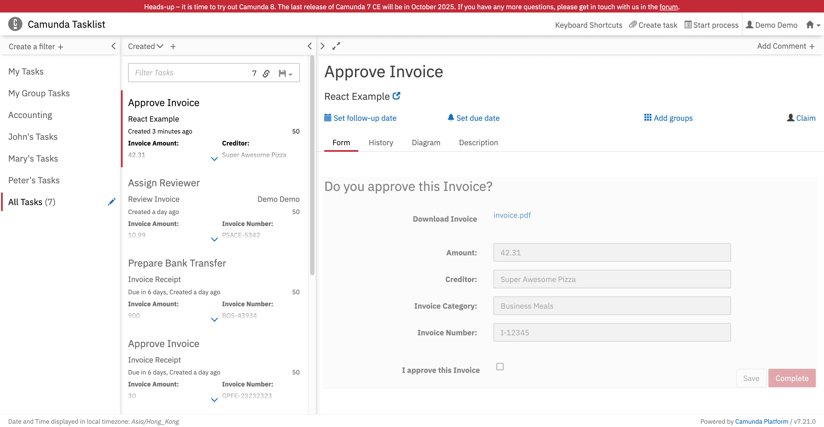
Task: Toggle the I approve this Invoice checkbox
Action: tap(500, 367)
